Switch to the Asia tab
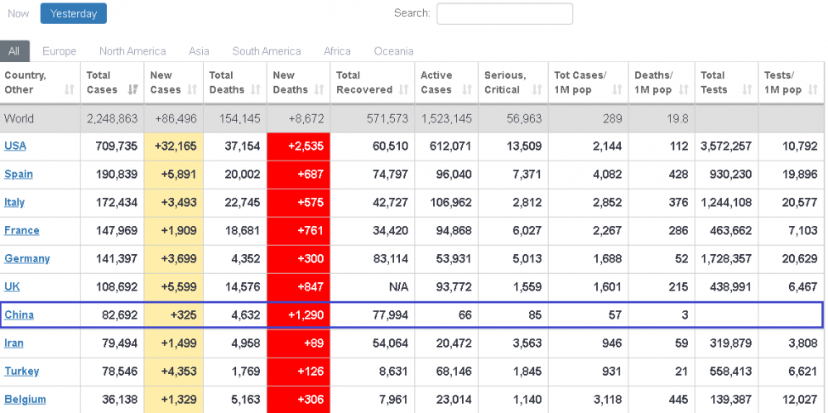828x413 pixels. pyautogui.click(x=199, y=51)
